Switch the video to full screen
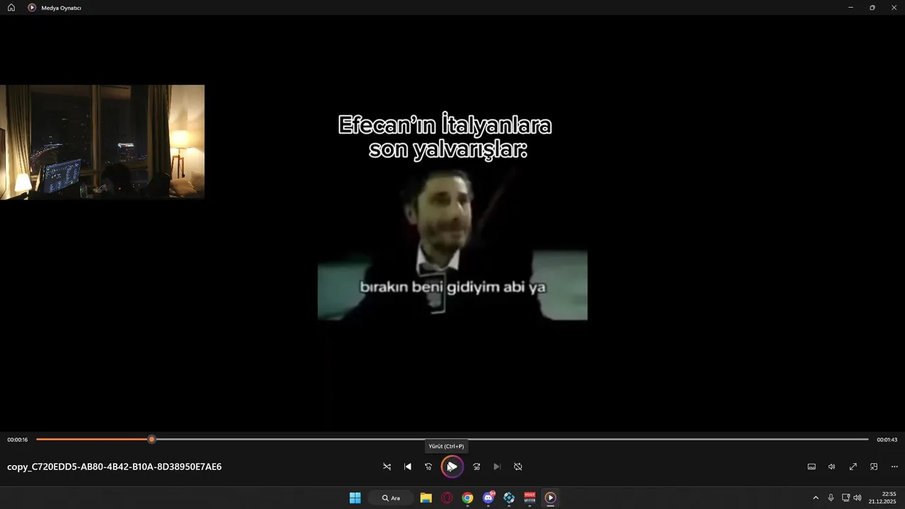Viewport: 905px width, 509px height. click(853, 467)
